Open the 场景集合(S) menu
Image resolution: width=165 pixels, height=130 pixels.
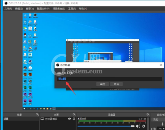59,9
